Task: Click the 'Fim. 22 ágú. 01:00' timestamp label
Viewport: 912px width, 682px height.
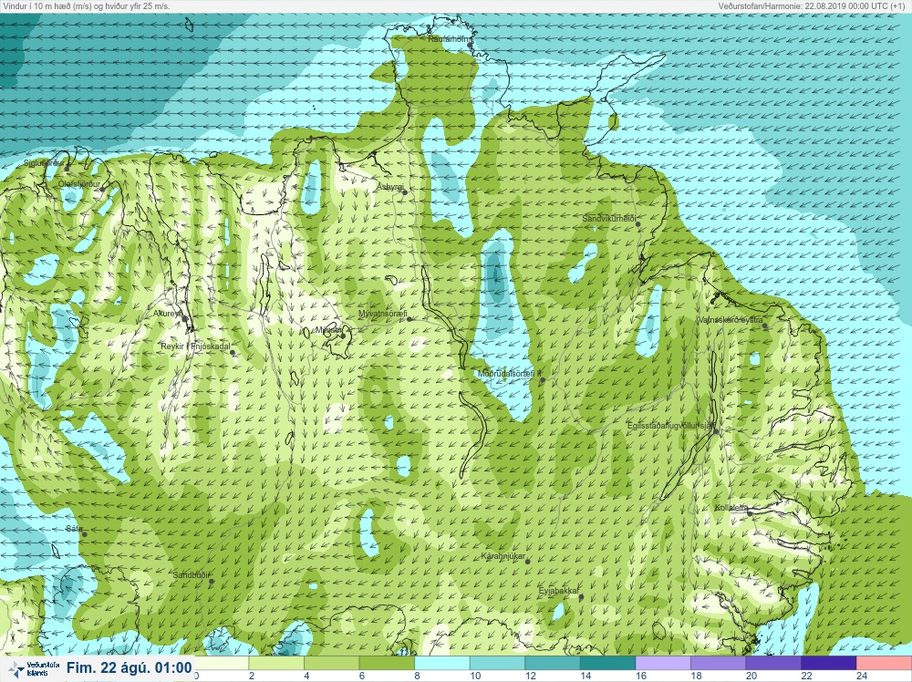Action: (x=129, y=668)
